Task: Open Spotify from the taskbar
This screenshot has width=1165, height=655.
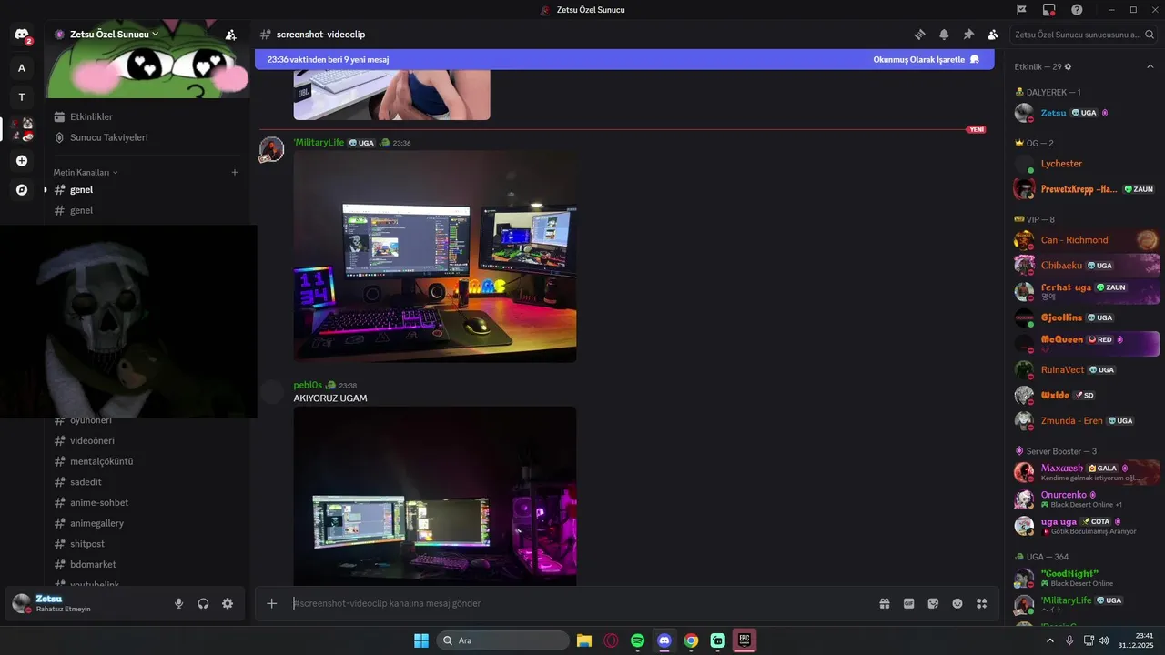Action: tap(637, 640)
